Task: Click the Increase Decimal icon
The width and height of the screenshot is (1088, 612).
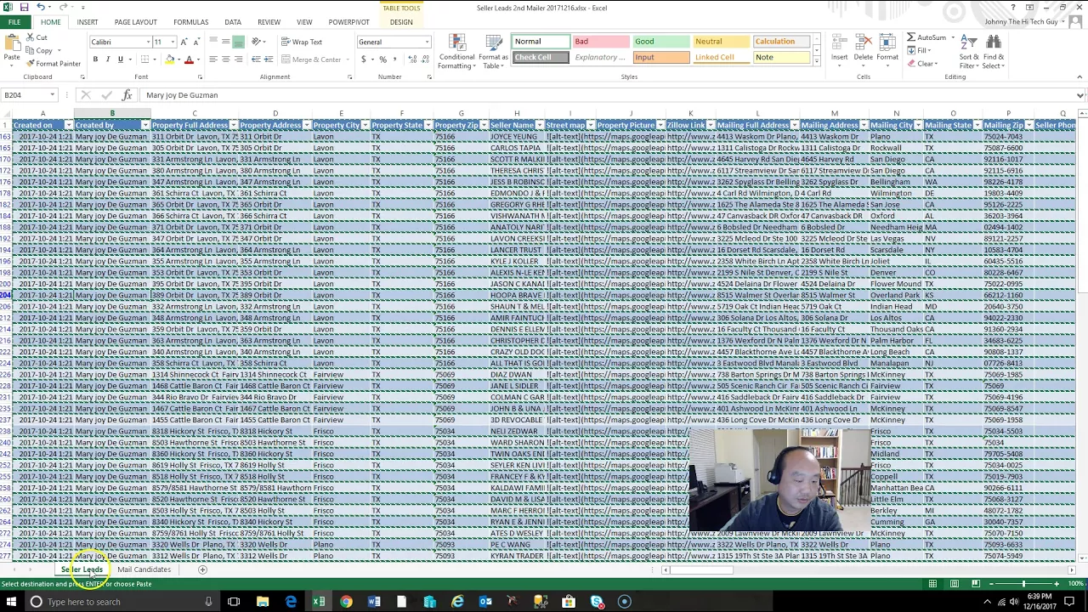Action: pos(412,59)
